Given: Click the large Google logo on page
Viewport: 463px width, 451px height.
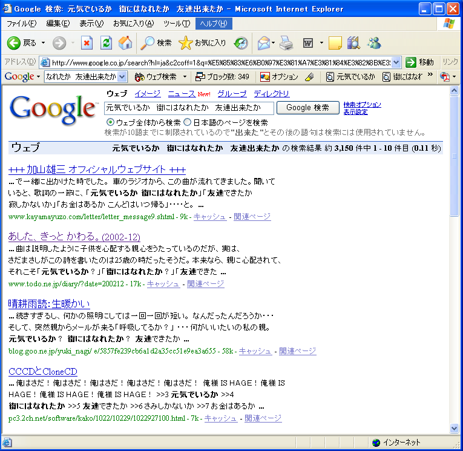Looking at the screenshot, I should 53,110.
